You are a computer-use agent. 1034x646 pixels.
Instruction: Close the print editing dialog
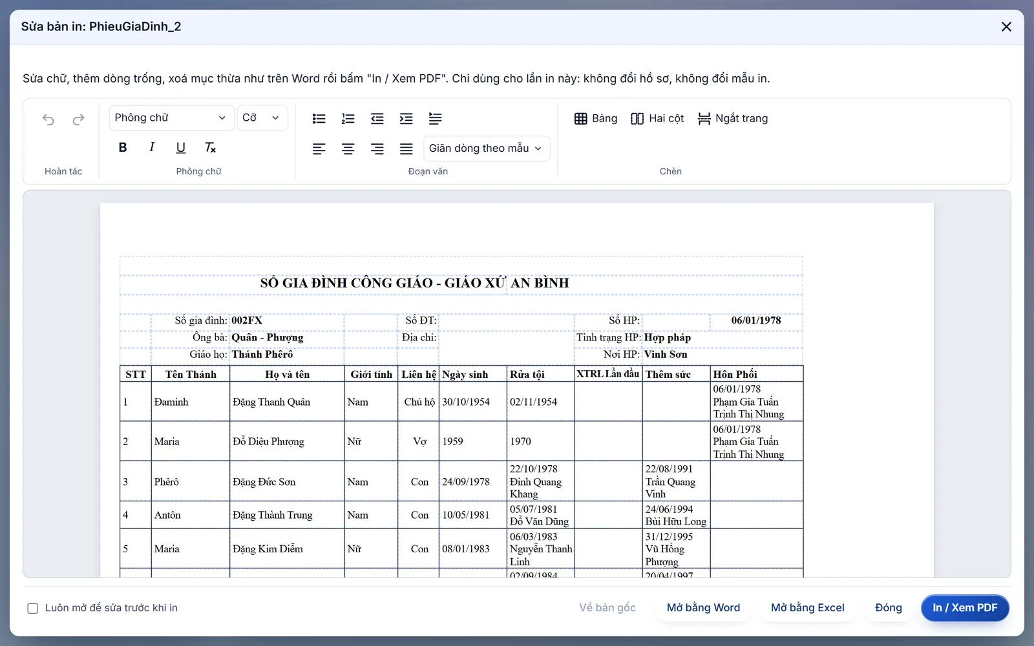[1006, 26]
